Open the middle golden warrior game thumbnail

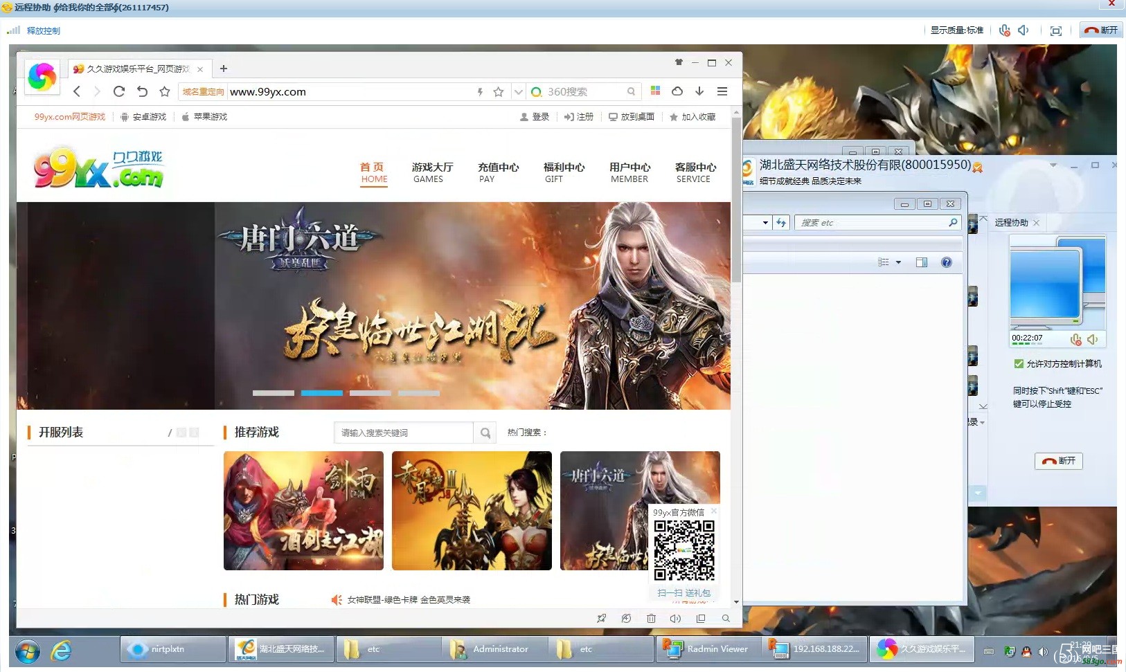(x=472, y=511)
